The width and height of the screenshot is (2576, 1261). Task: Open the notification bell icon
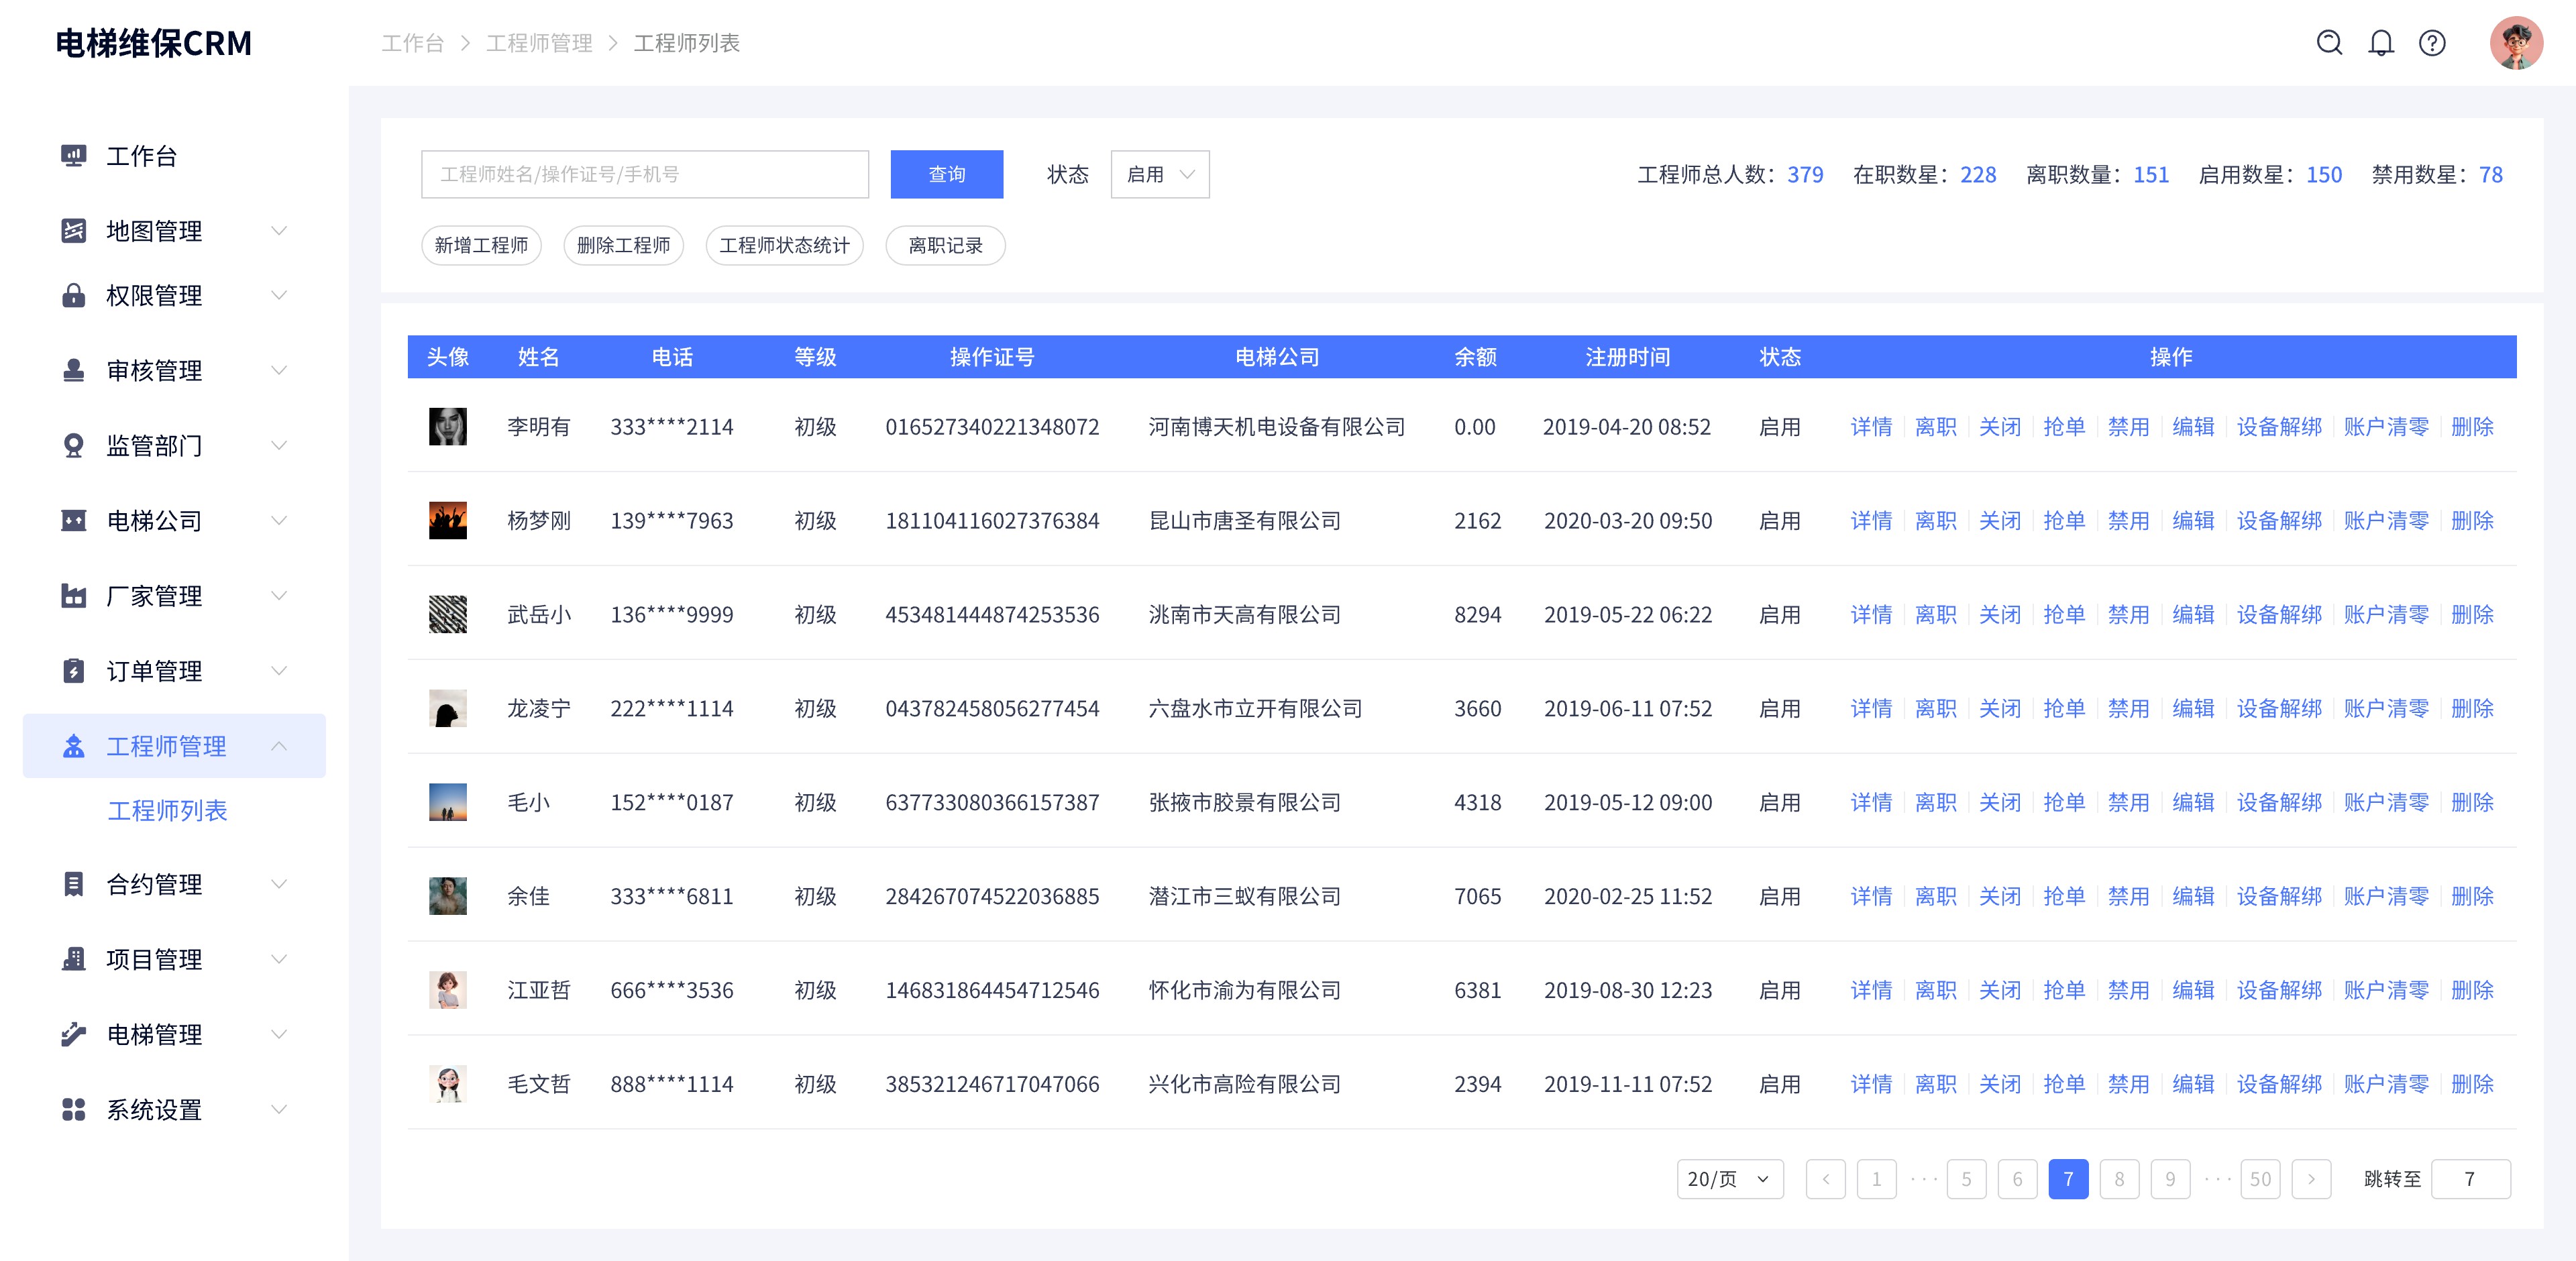pyautogui.click(x=2381, y=43)
